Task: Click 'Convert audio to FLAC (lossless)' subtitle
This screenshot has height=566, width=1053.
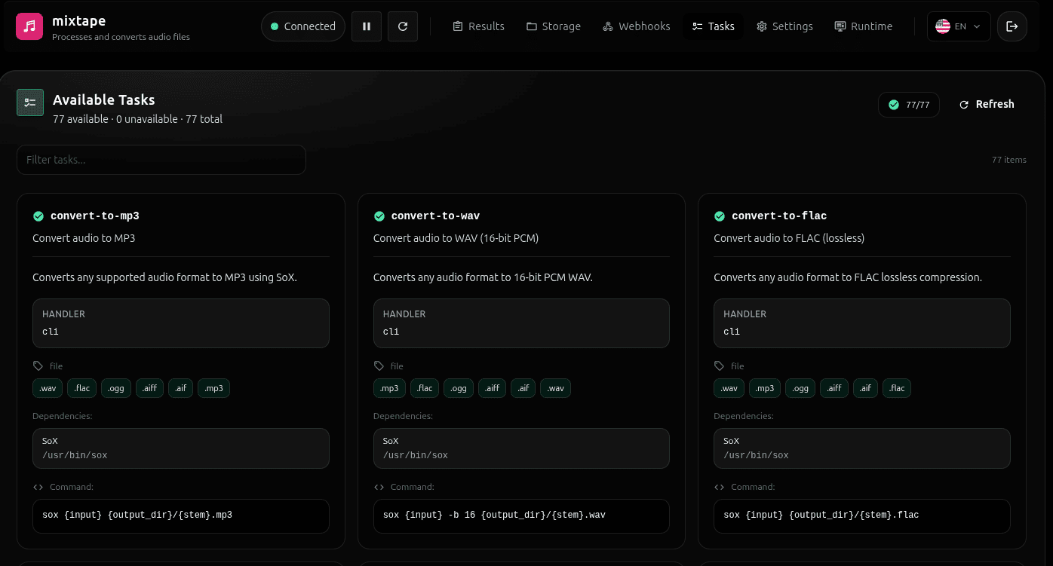Action: point(789,238)
